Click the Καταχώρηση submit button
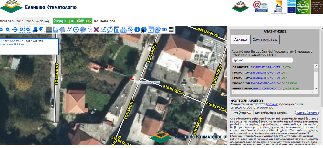Screen dimensions: 323x148 click(307, 113)
